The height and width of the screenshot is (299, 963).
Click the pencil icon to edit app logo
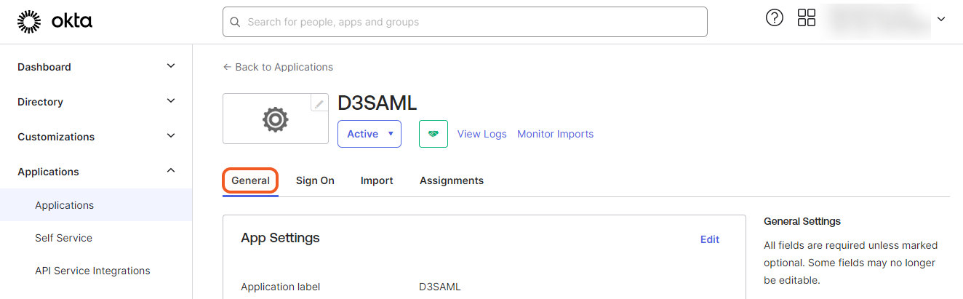tap(319, 103)
